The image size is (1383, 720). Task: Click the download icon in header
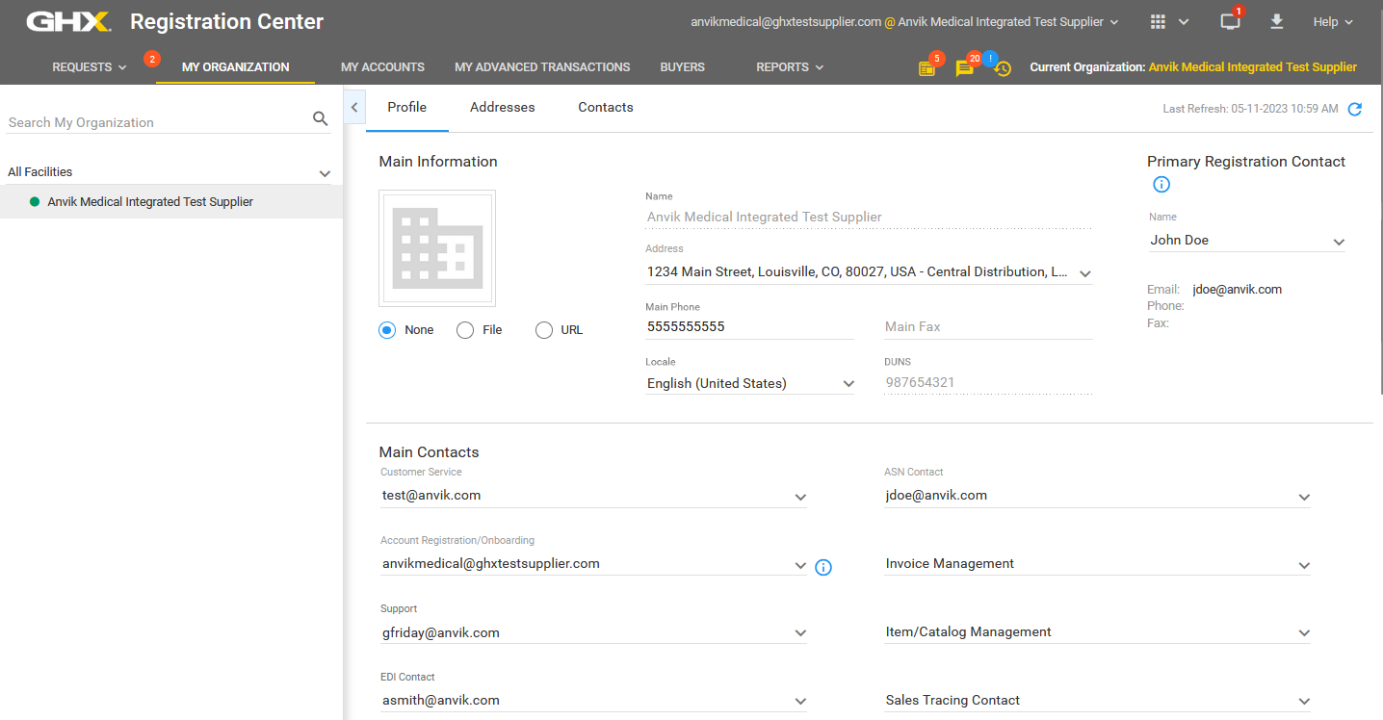coord(1277,21)
